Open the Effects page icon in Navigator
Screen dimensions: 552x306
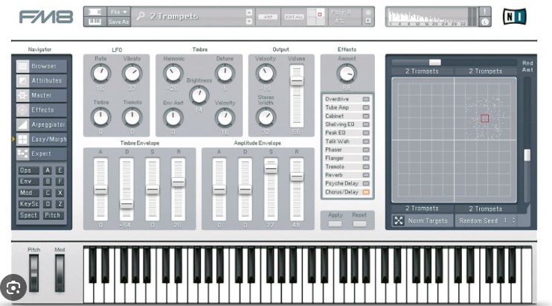point(22,110)
